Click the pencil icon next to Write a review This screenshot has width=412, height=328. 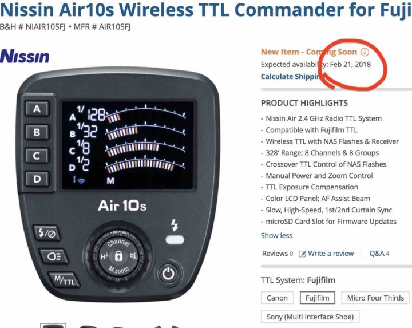point(302,254)
